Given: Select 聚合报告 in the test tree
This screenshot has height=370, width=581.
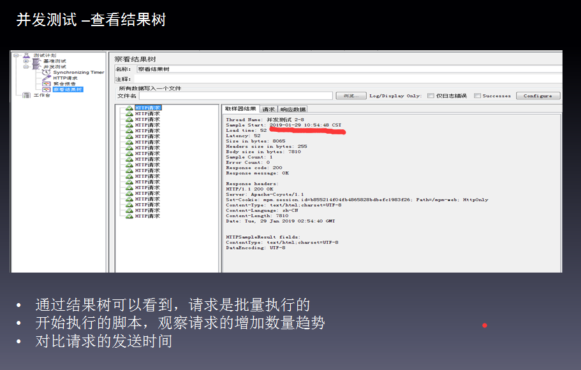Looking at the screenshot, I should (64, 83).
